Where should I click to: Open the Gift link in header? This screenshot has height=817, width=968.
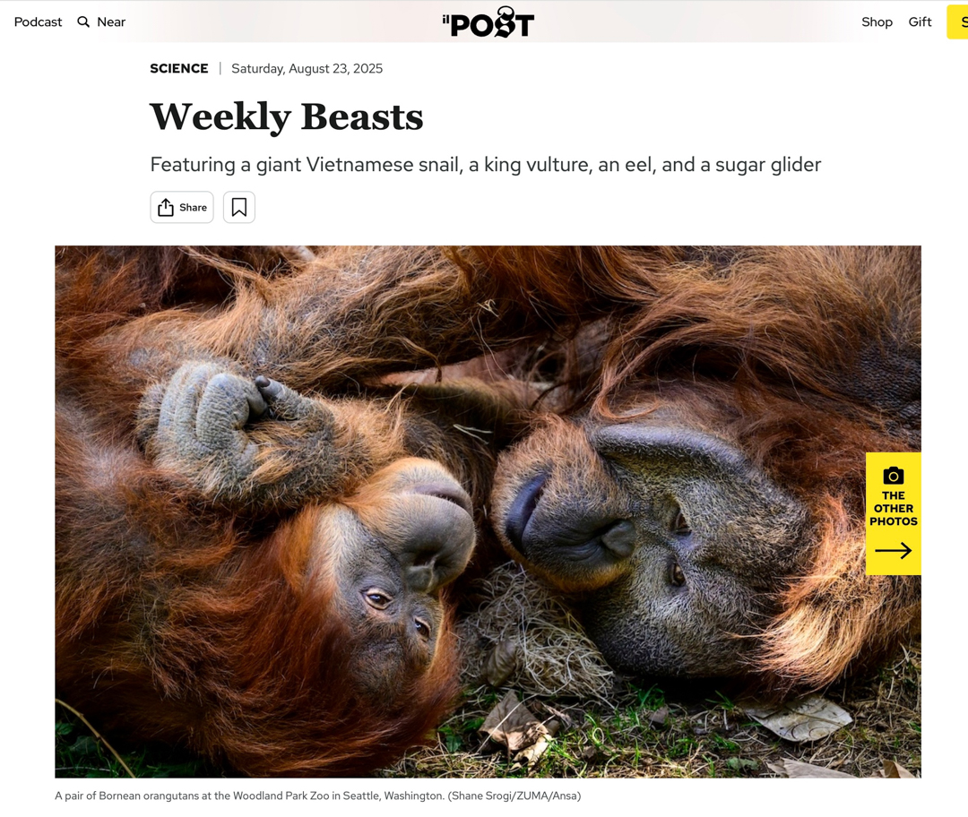(x=920, y=22)
